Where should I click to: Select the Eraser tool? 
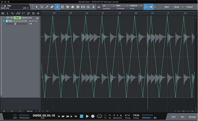tap(52, 7)
